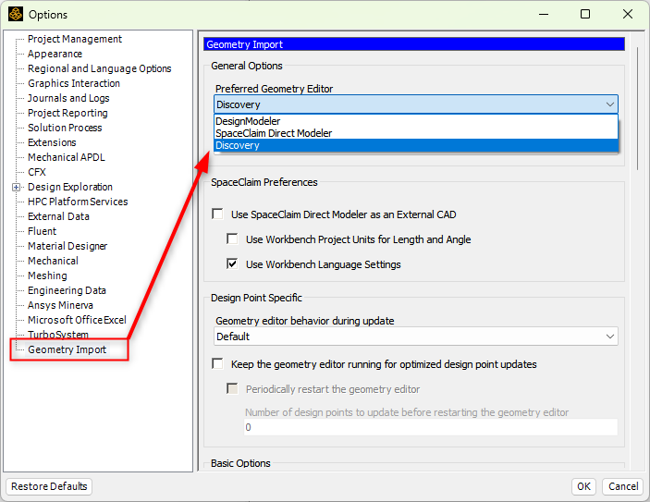Check Use Workbench Project Units for Length and Angle
Viewport: 650px width, 502px height.
(x=232, y=239)
